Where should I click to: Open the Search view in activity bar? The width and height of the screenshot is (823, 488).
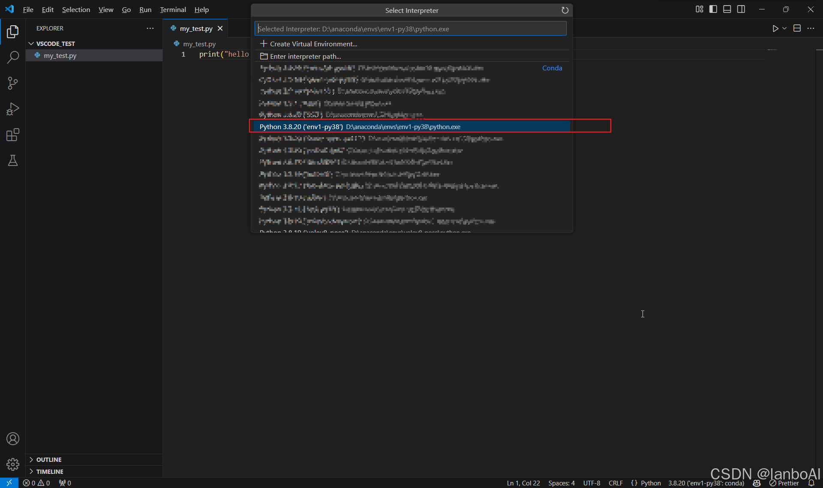tap(13, 57)
